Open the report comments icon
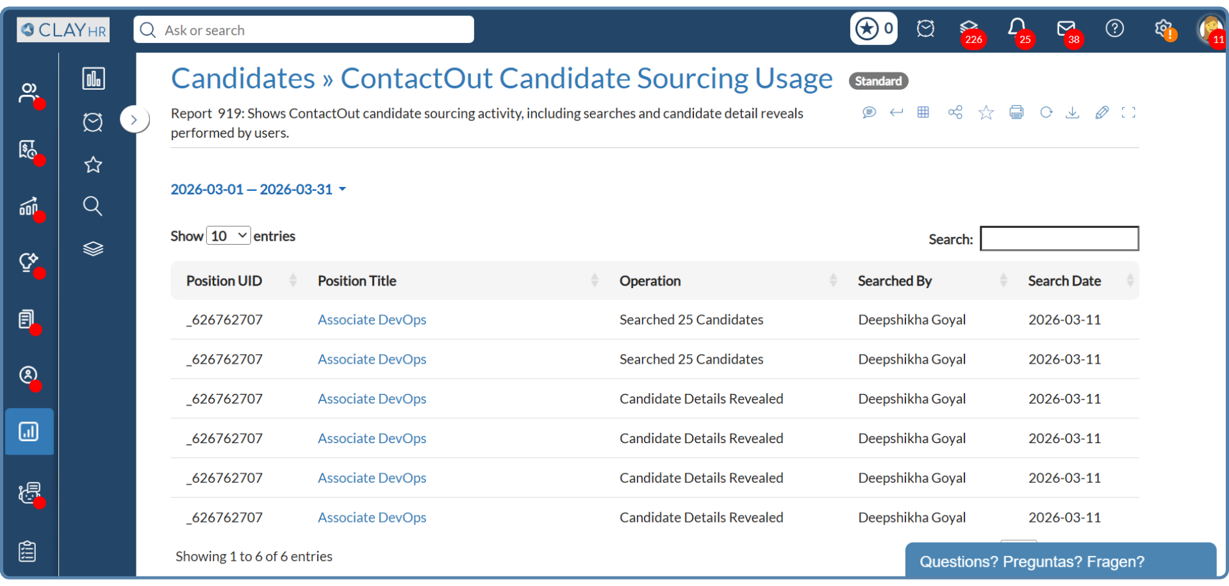 tap(869, 113)
